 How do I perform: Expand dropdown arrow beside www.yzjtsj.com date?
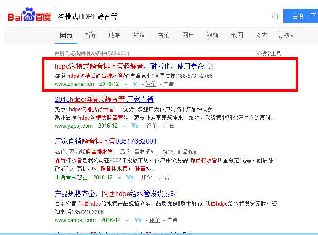coord(124,126)
